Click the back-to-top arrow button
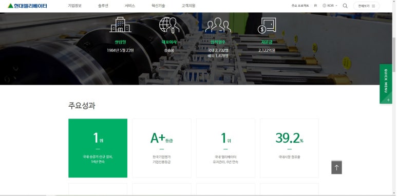The width and height of the screenshot is (397, 196). coord(336,167)
